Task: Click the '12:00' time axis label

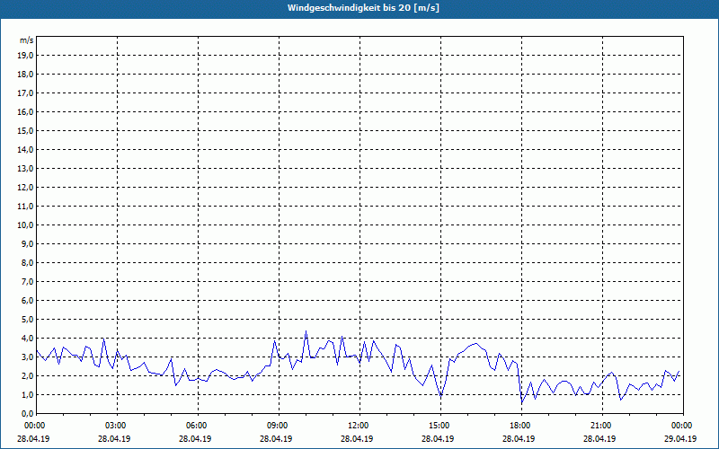Action: (359, 426)
